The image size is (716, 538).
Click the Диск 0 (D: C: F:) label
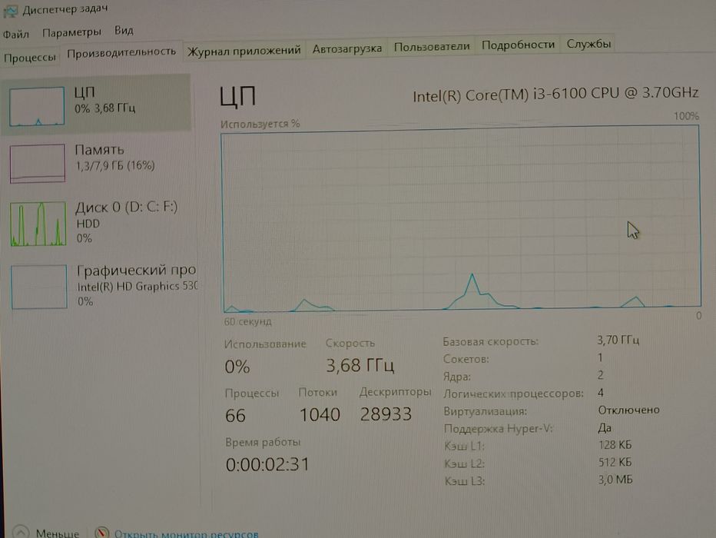click(x=127, y=208)
